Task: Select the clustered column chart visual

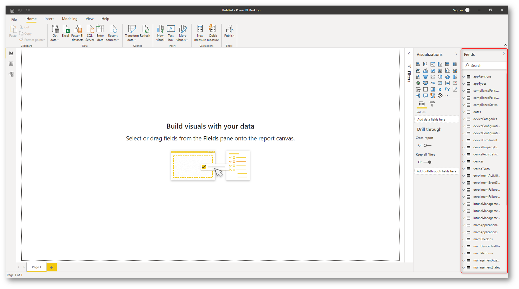Action: click(440, 64)
